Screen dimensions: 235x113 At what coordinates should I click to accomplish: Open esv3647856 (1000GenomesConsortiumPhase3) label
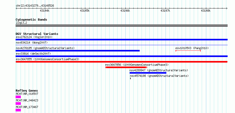pyautogui.click(x=137, y=65)
